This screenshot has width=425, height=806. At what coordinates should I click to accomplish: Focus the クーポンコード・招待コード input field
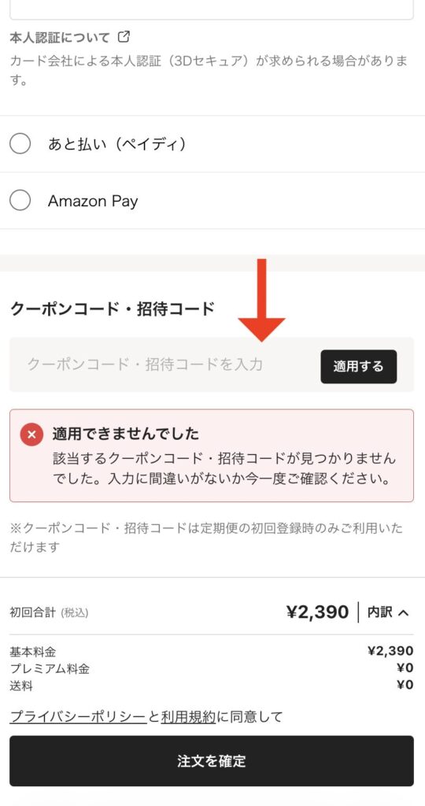tap(164, 365)
